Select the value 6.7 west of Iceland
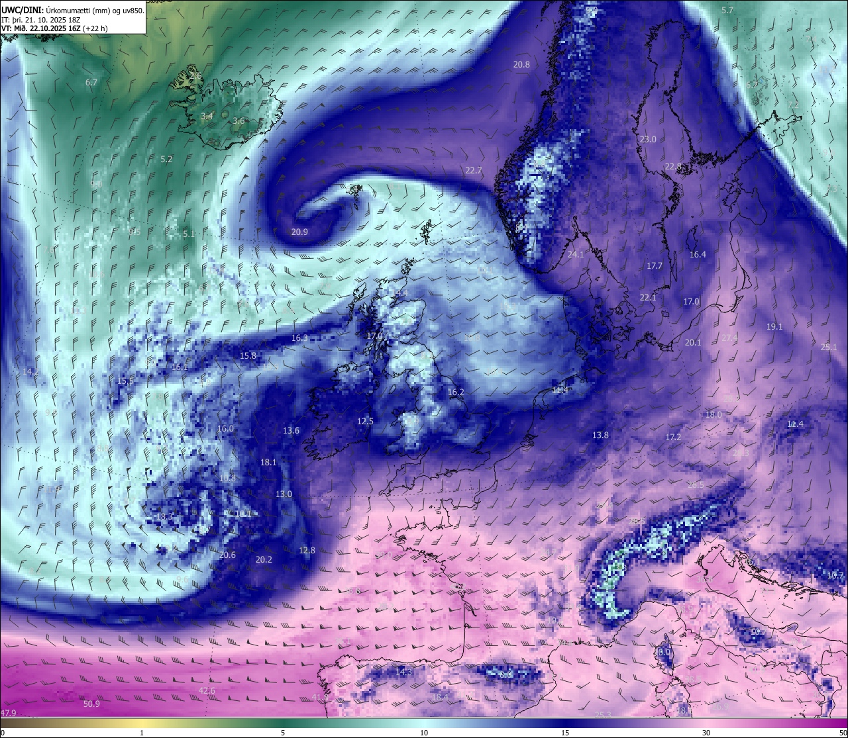Viewport: 848px width, 738px height. [x=91, y=83]
